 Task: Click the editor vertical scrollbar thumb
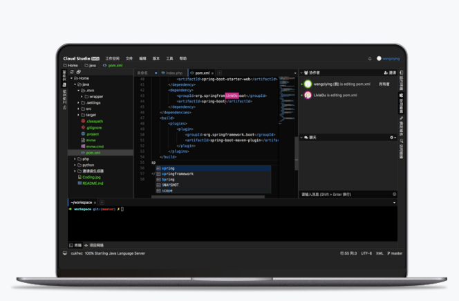tap(297, 154)
